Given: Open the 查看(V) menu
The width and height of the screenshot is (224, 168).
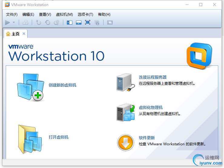Looking at the screenshot, I should click(x=45, y=15).
